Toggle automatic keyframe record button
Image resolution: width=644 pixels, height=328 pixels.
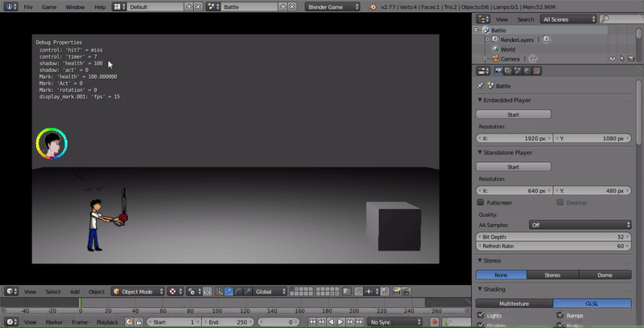tap(435, 322)
